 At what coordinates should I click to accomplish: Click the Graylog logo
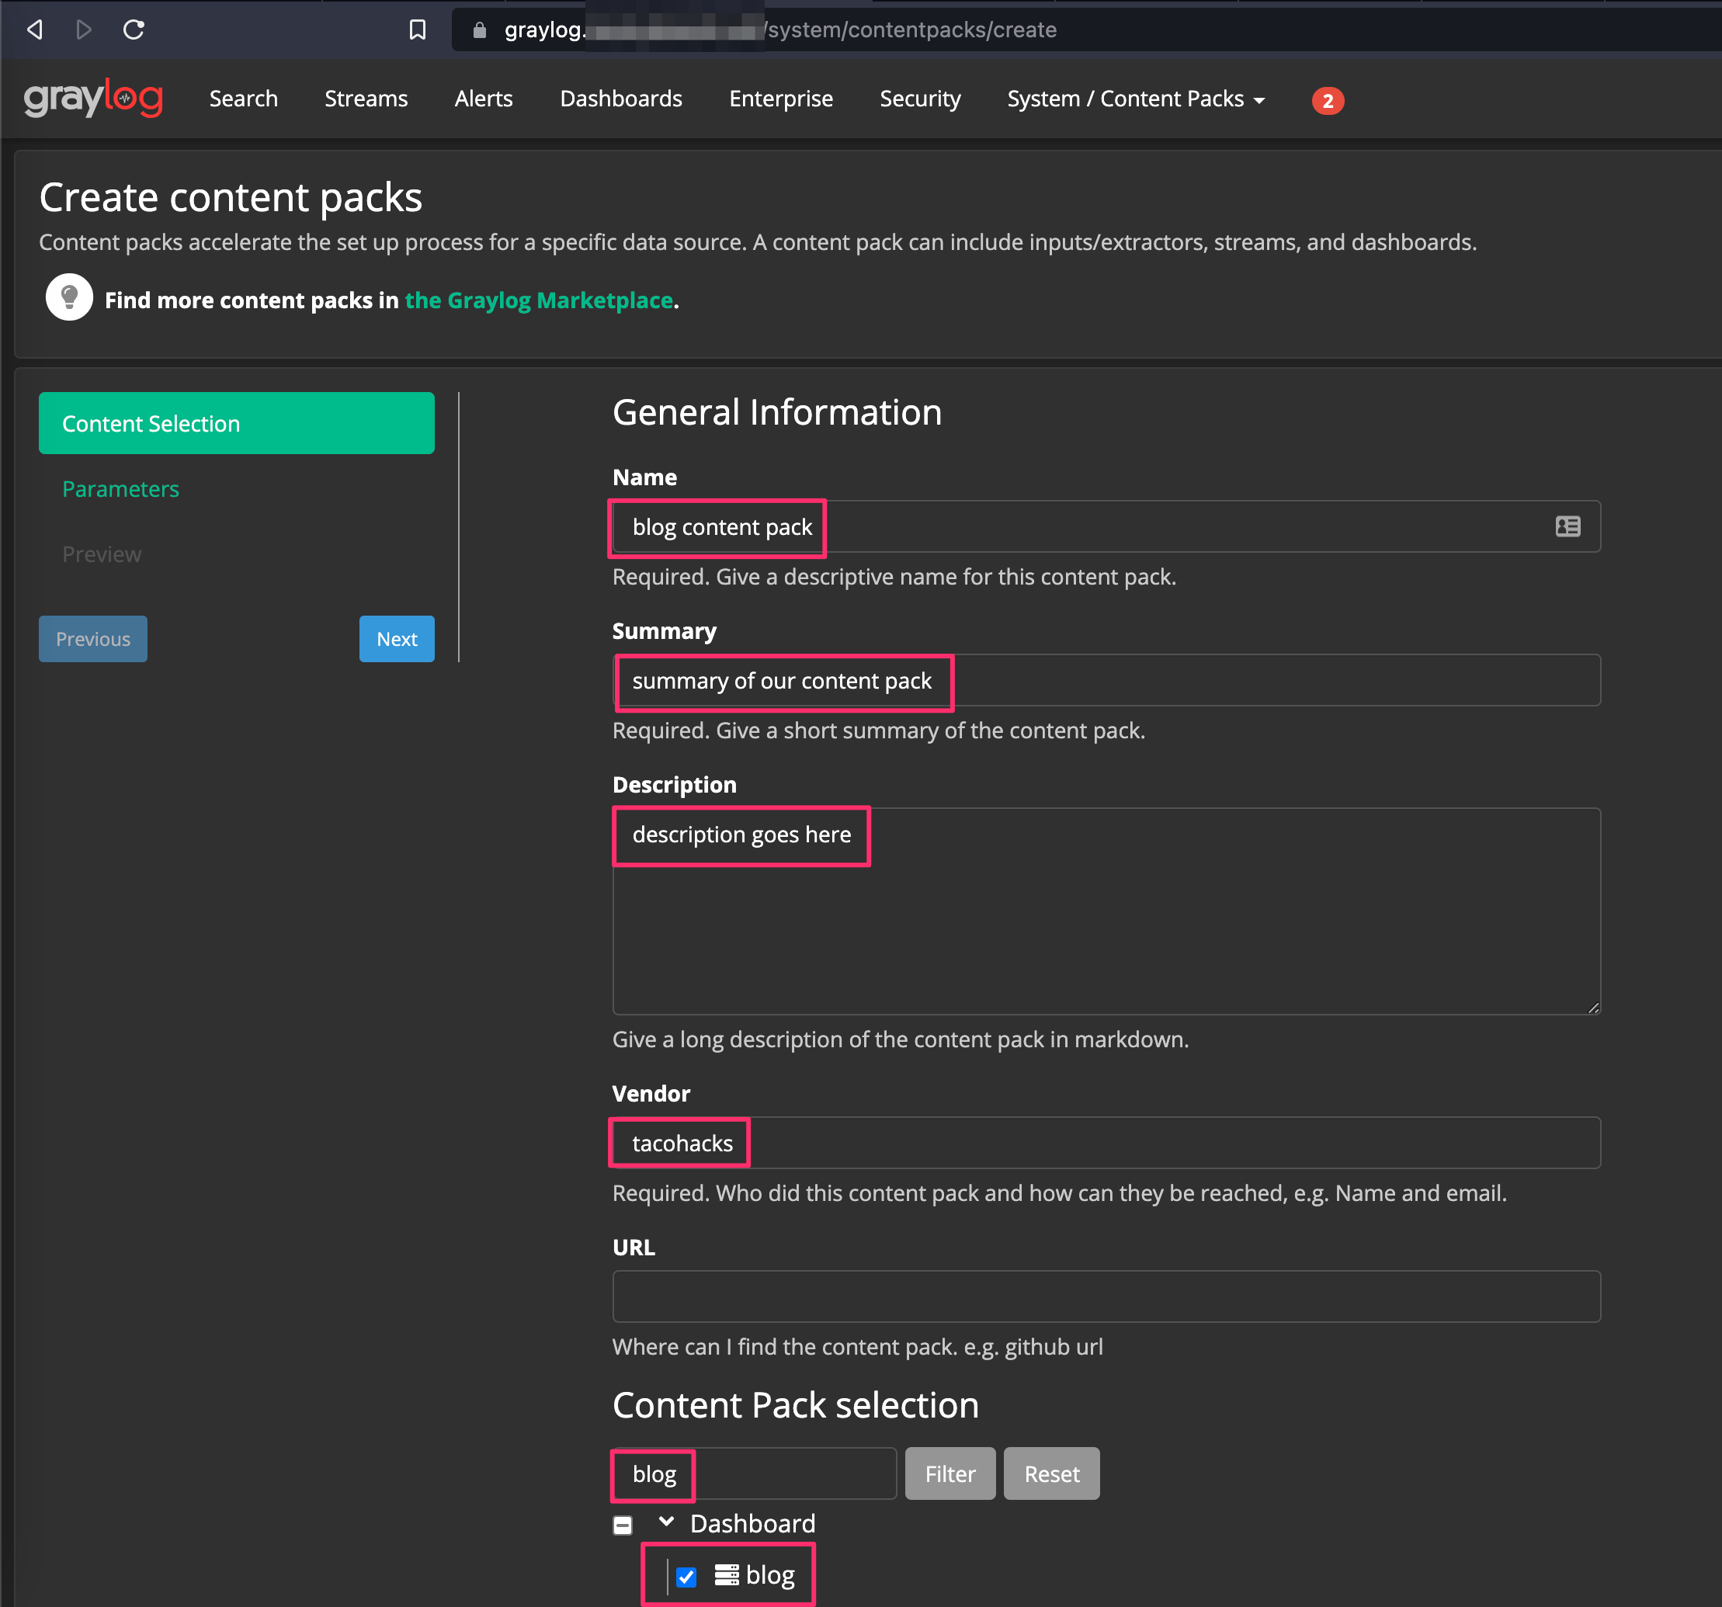(x=92, y=98)
